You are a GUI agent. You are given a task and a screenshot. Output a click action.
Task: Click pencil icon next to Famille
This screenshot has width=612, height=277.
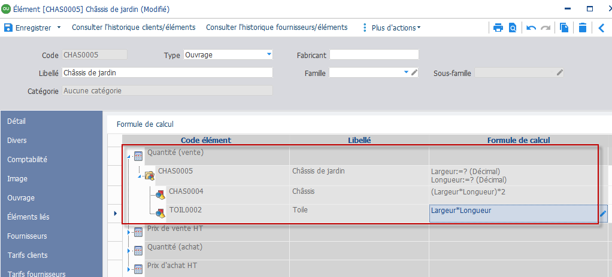(x=414, y=72)
